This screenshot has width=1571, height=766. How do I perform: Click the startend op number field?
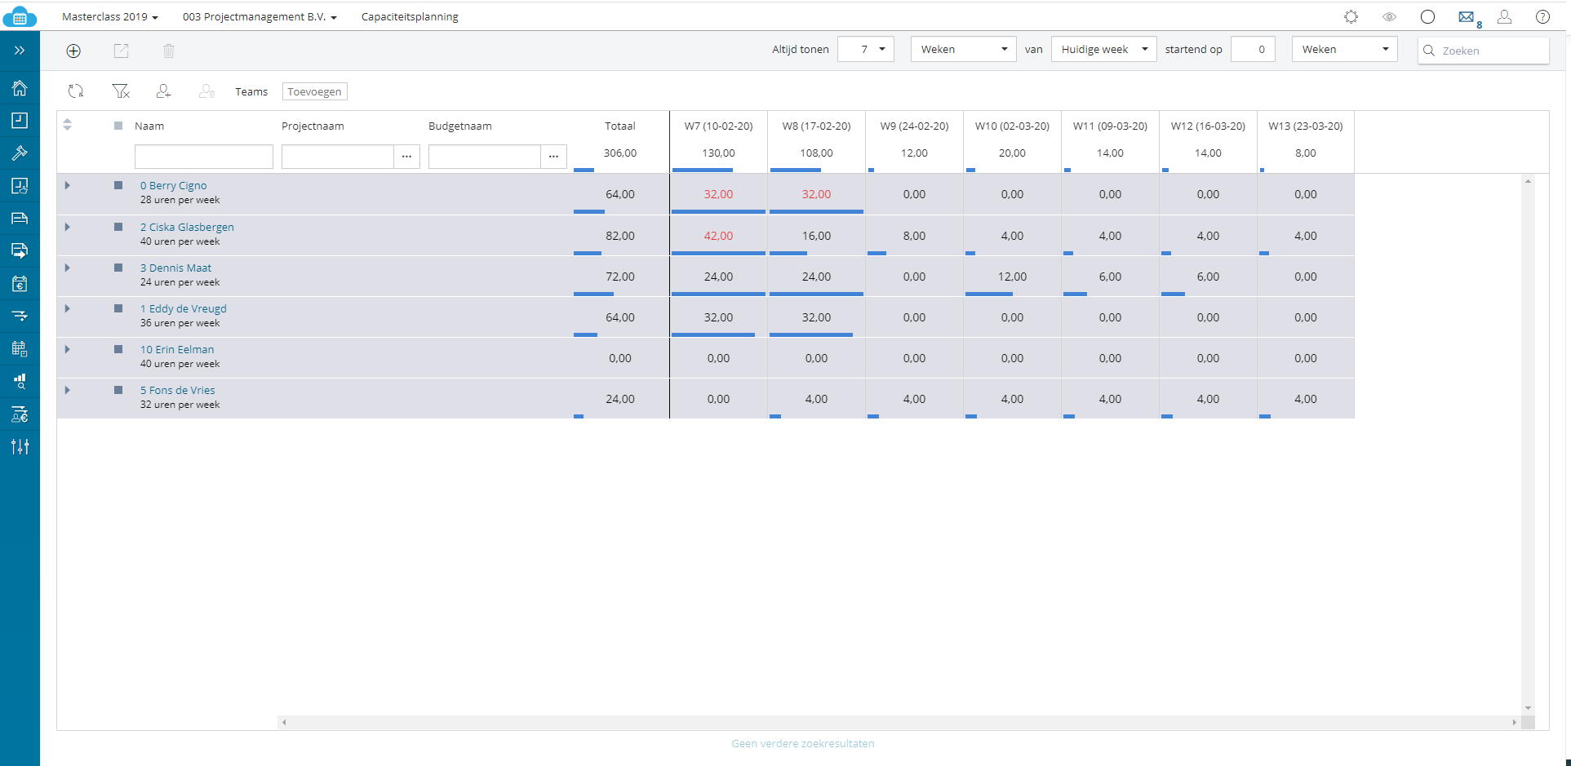[1253, 49]
